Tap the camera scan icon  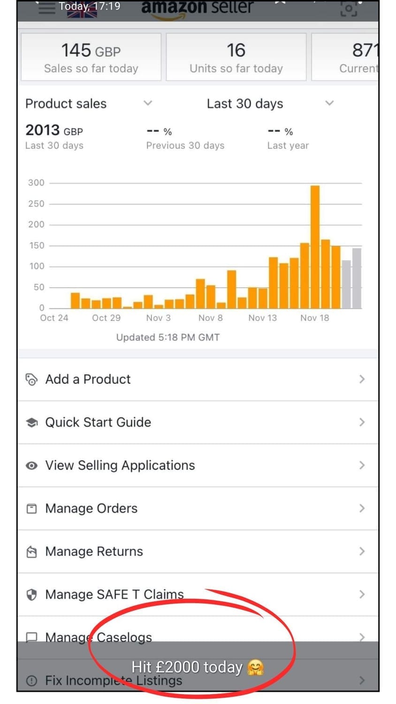348,9
